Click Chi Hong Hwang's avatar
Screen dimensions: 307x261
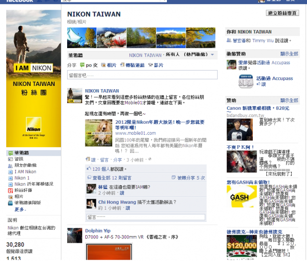(x=92, y=204)
